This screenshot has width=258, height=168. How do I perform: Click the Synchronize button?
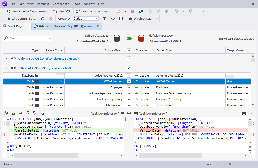[x=141, y=18]
